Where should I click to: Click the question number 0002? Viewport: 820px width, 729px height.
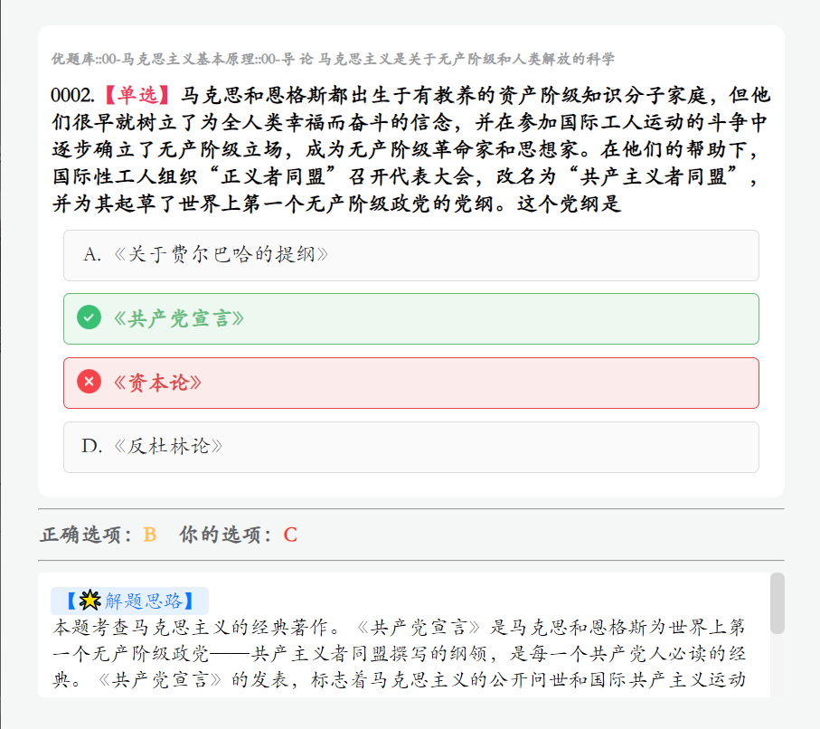pyautogui.click(x=72, y=95)
